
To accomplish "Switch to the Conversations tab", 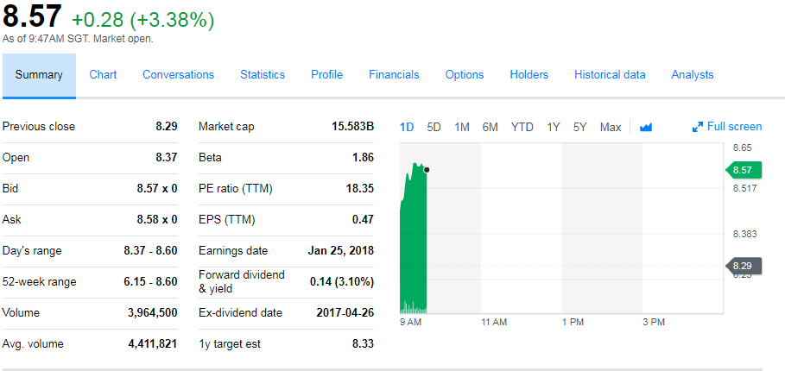I will point(178,75).
